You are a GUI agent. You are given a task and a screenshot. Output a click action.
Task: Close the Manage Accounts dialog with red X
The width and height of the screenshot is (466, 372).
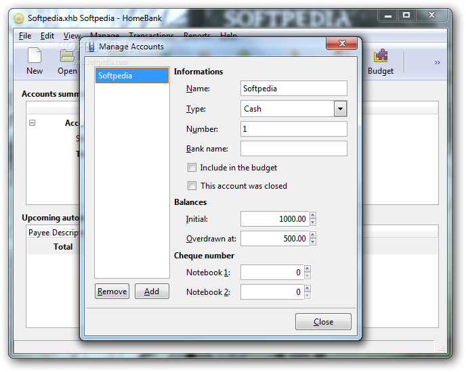point(342,43)
